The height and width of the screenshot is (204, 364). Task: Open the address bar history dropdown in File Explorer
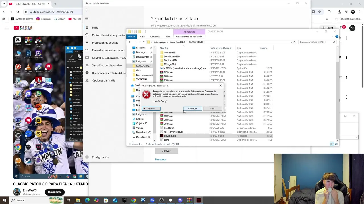click(291, 42)
